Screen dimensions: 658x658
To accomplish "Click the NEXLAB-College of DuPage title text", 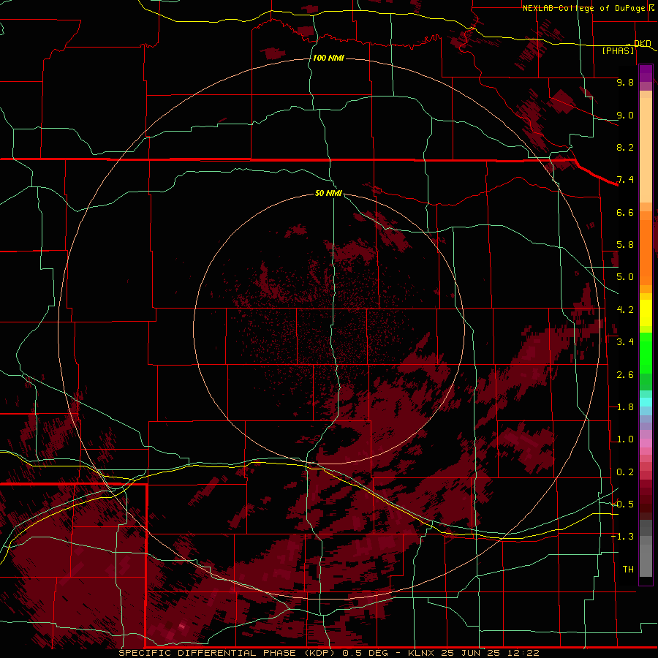I will coord(583,8).
